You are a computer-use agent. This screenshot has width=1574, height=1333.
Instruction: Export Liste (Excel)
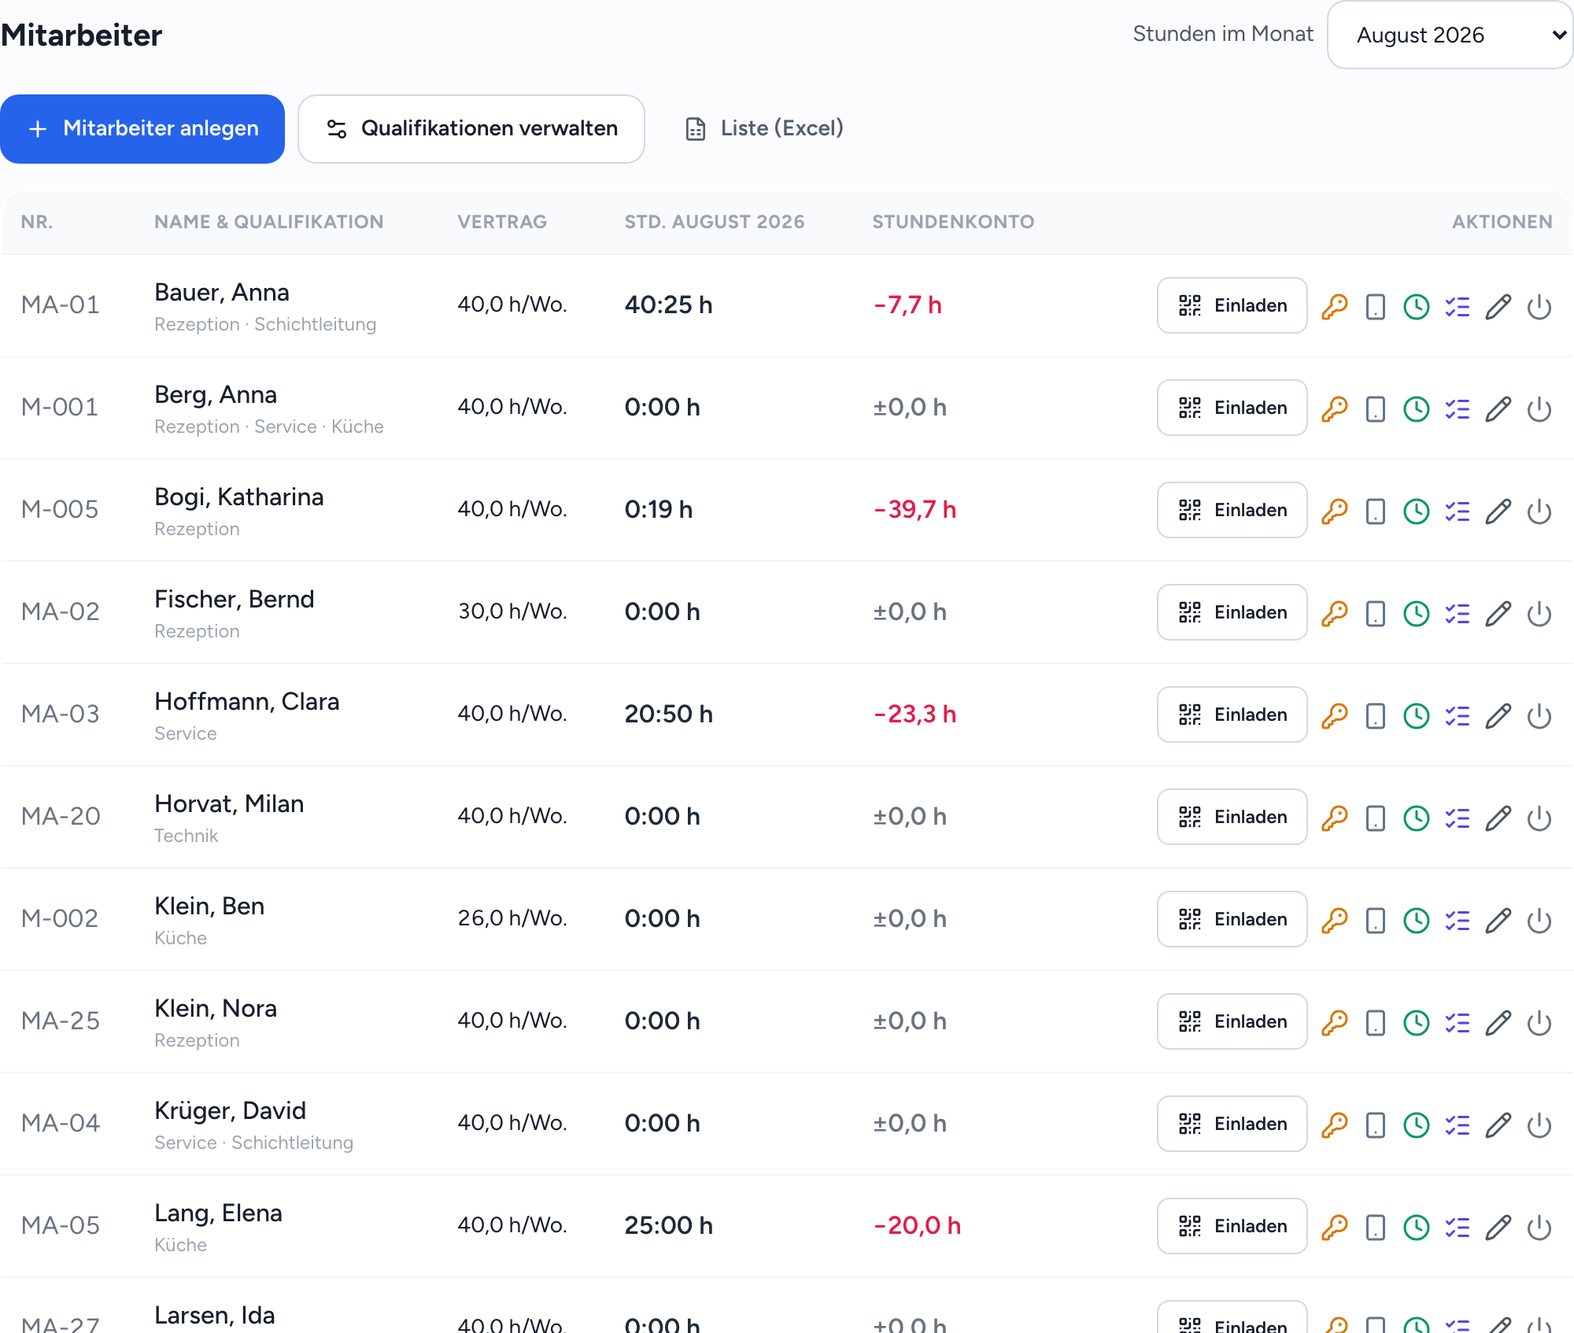point(764,128)
